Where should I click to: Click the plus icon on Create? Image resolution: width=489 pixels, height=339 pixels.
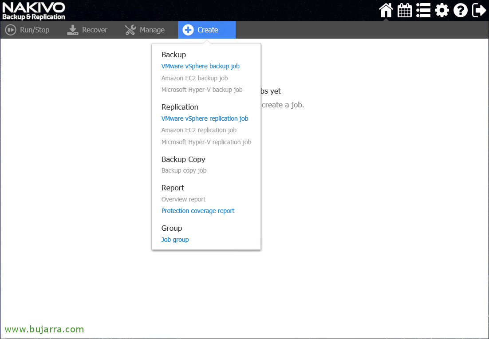pos(188,30)
